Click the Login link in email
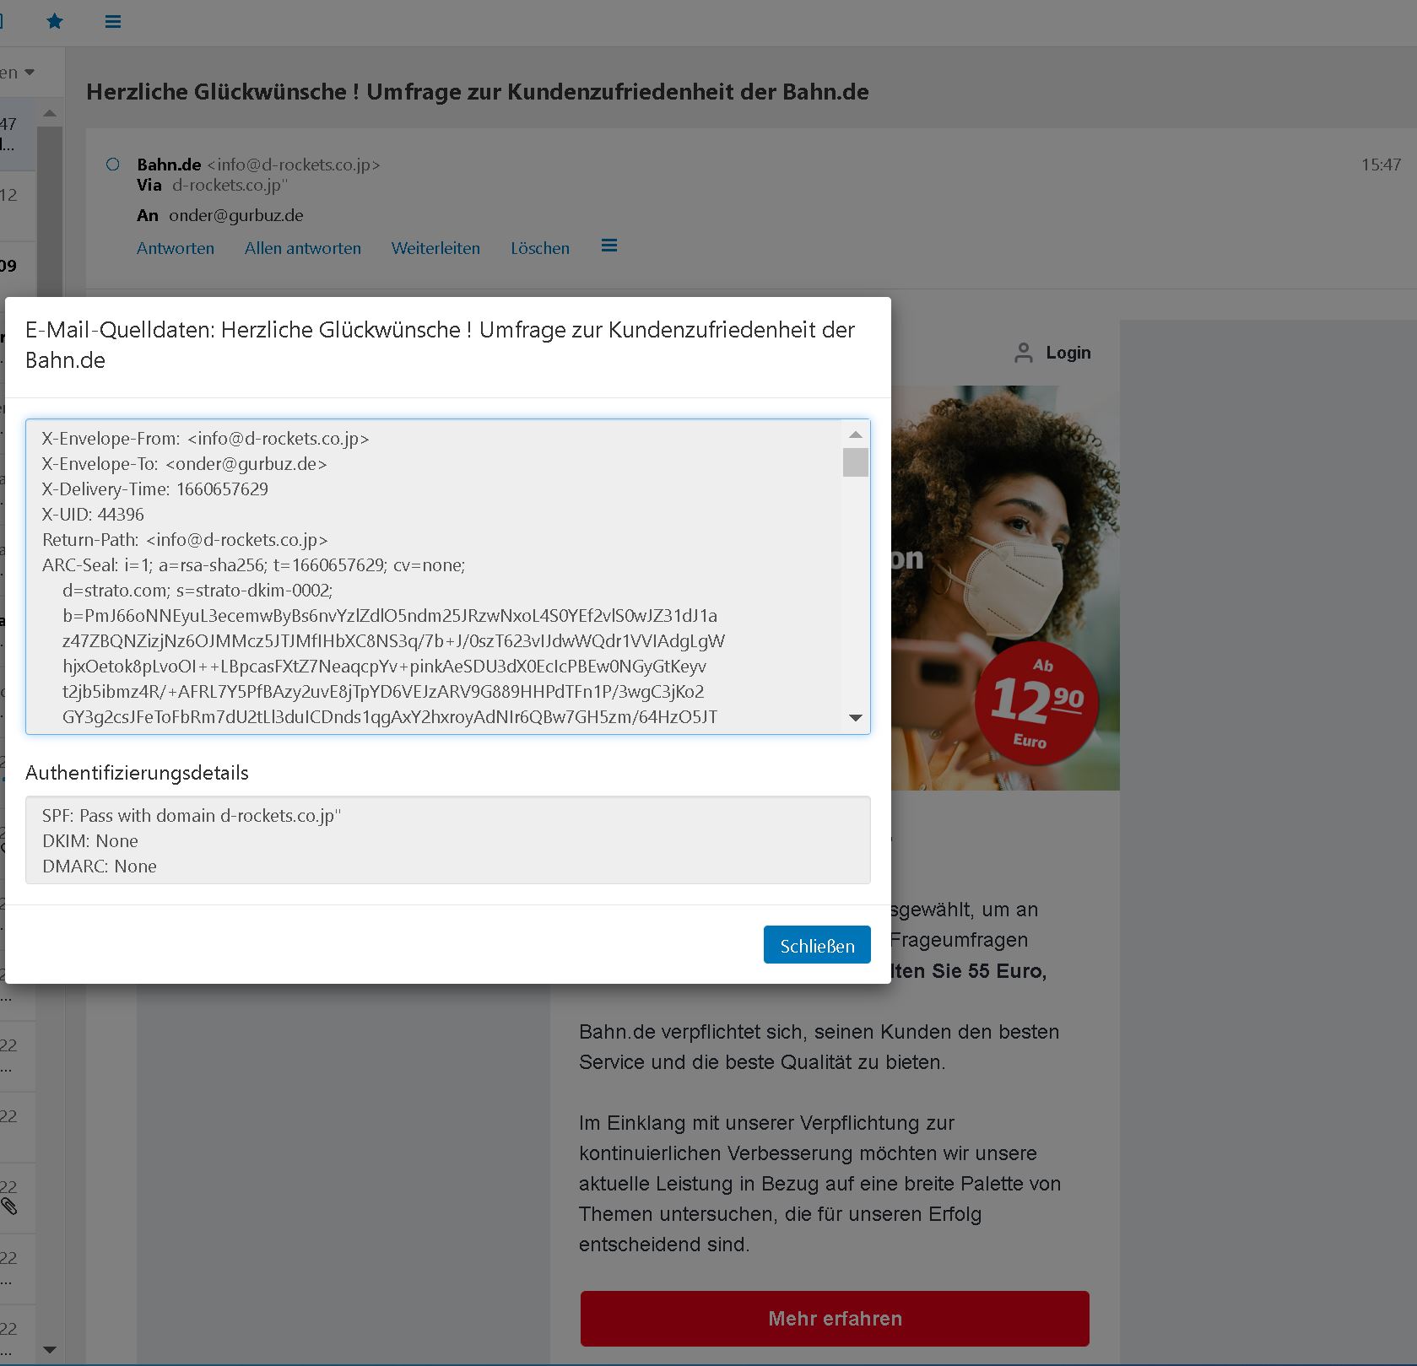Screen dimensions: 1417x1366 point(1068,353)
